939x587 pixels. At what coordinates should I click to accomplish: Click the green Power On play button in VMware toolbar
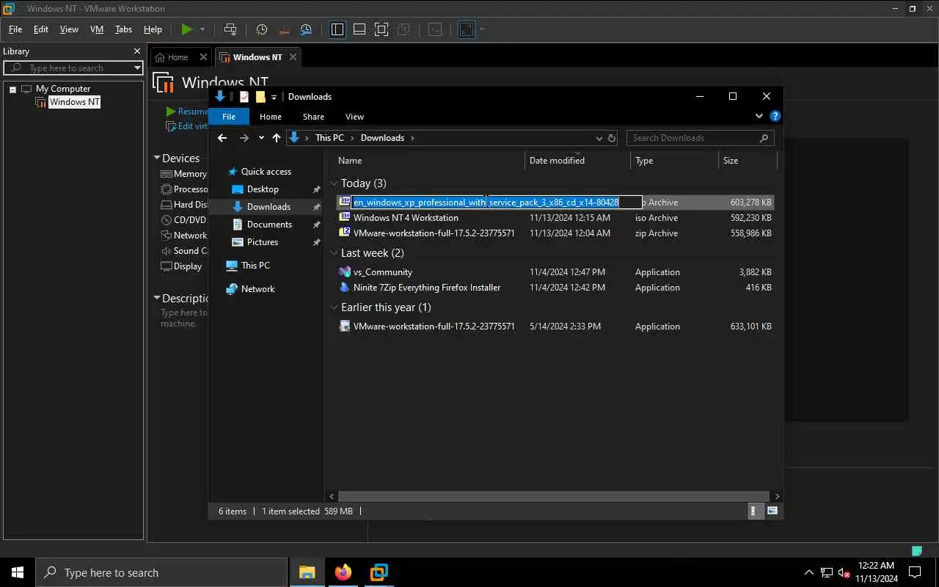[x=187, y=29]
